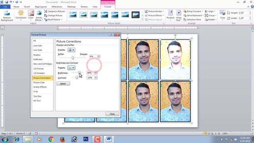The image size is (254, 143).
Task: Click Soften/Sharpen slider handle
Action: [x=73, y=58]
